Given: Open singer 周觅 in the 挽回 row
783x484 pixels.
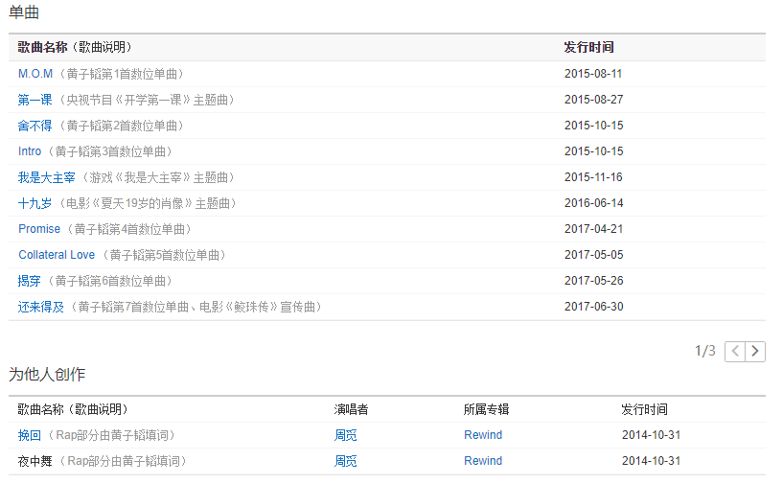Looking at the screenshot, I should [345, 435].
